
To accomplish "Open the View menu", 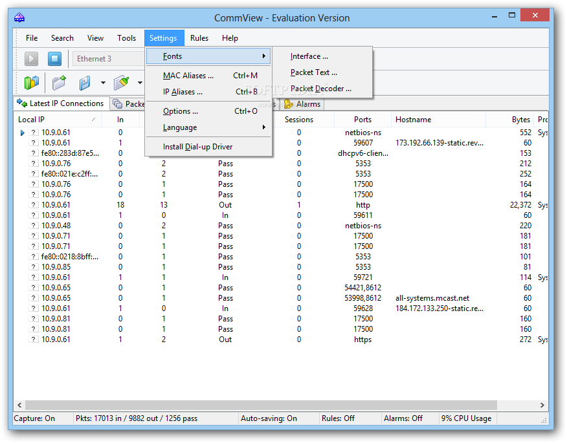I will [95, 38].
